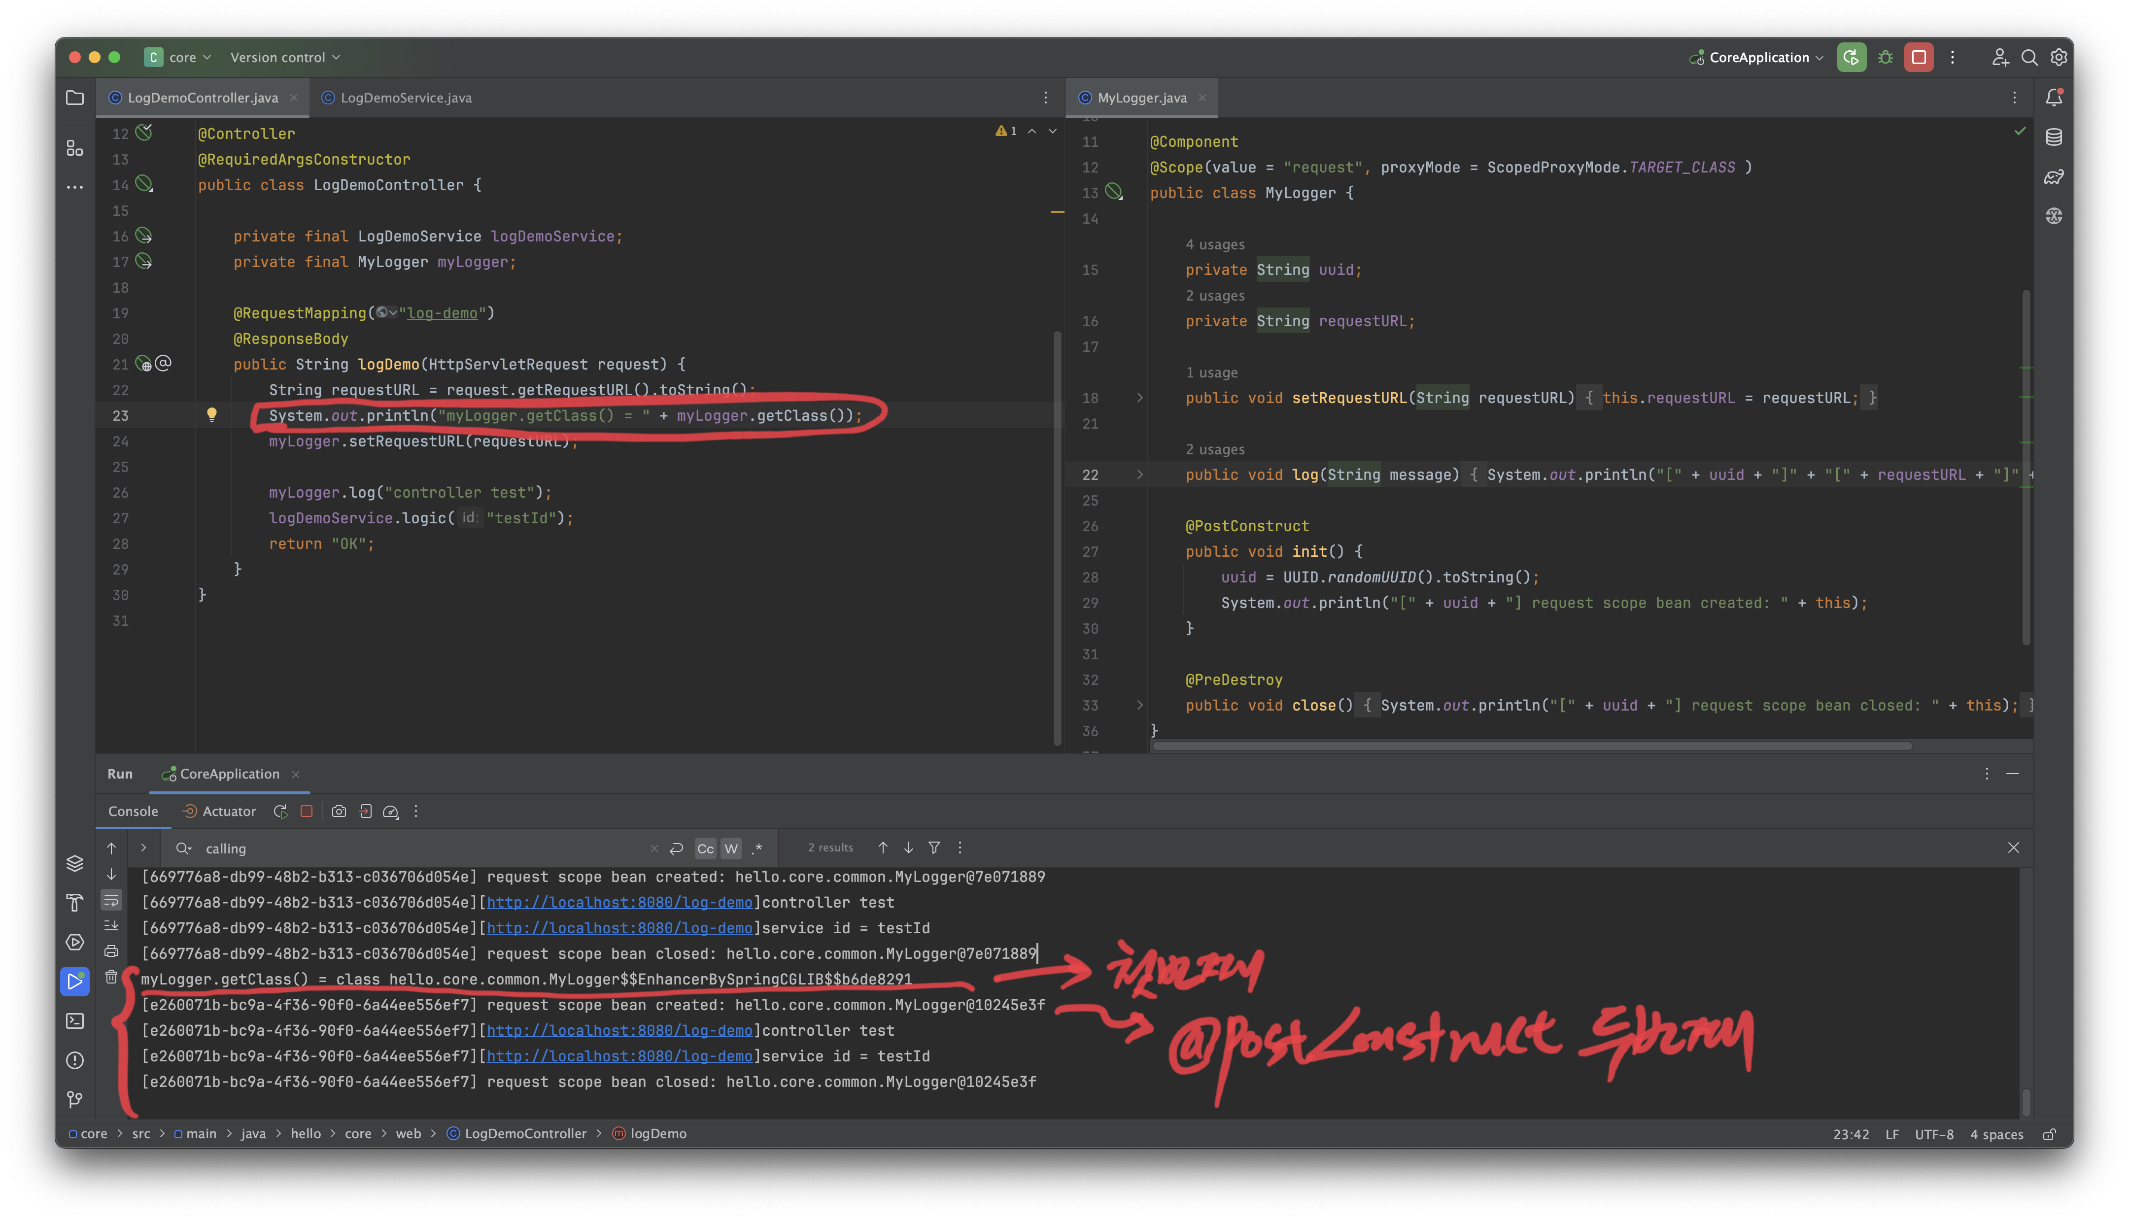
Task: Click the right editor horizontal scrollbar
Action: [x=1531, y=746]
